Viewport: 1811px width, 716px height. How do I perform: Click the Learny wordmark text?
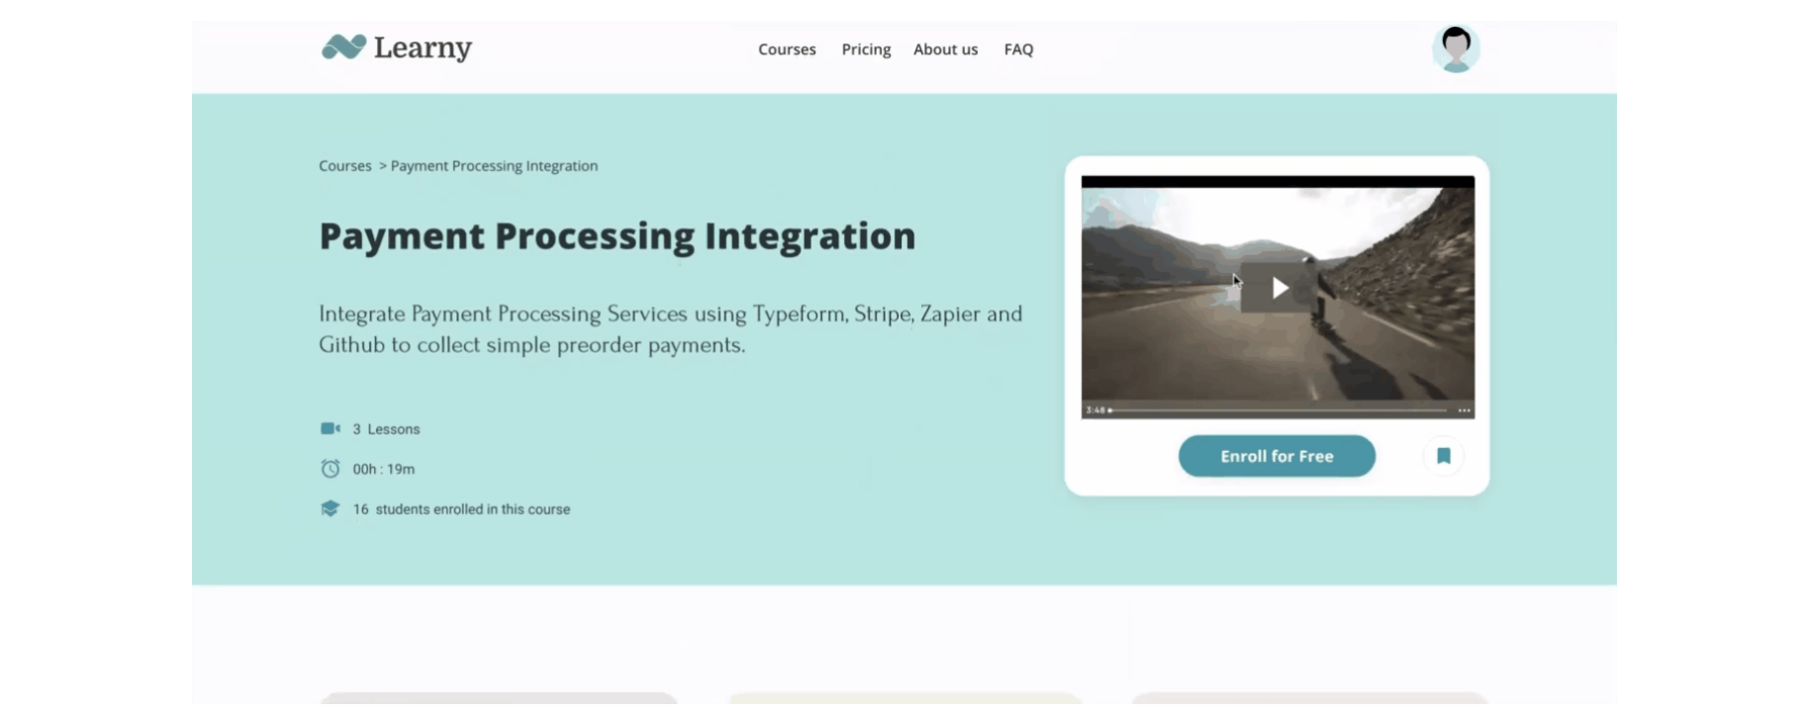[423, 47]
